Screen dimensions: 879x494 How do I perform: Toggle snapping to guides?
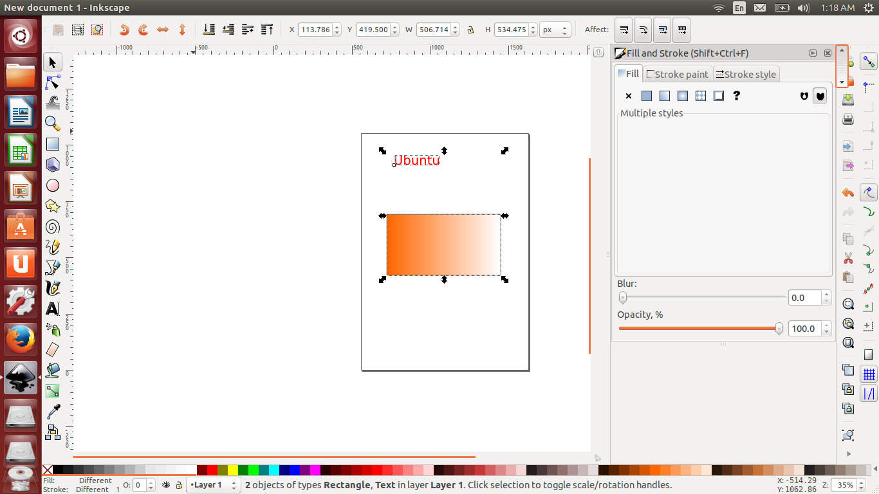coord(869,393)
